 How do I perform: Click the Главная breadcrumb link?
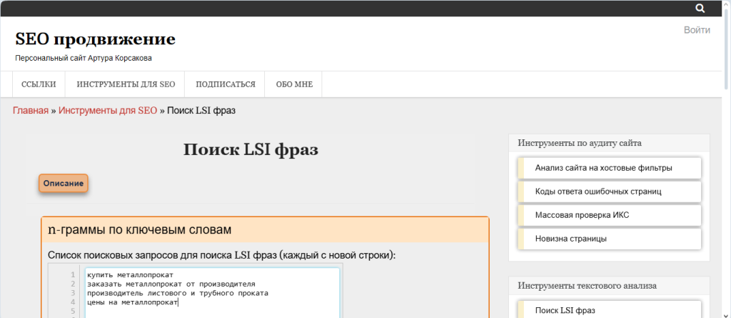[x=30, y=111]
